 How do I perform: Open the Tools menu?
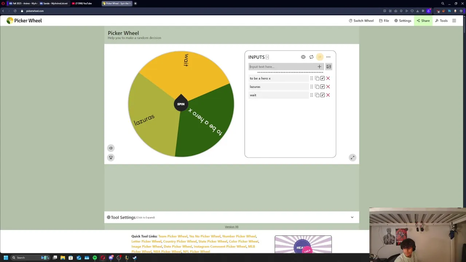coord(441,21)
